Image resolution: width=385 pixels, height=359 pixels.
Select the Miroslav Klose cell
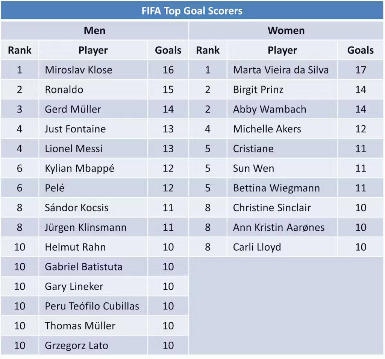[79, 70]
